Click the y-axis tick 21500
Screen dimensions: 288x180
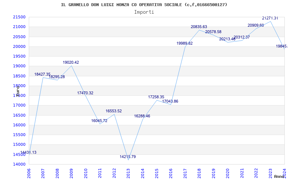[19, 17]
